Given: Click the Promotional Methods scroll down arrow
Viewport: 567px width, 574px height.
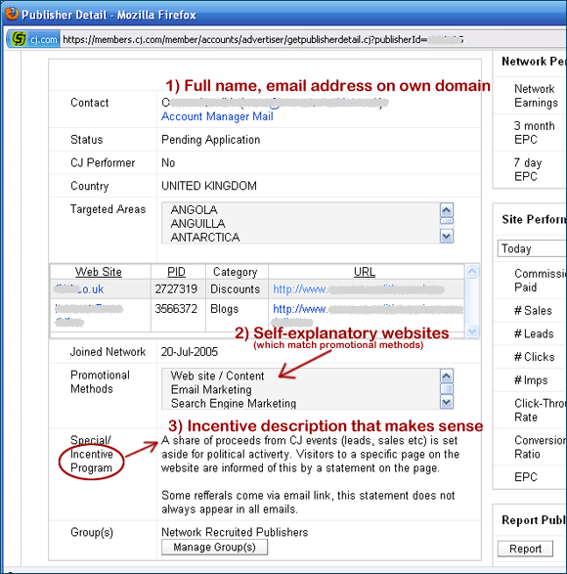Looking at the screenshot, I should point(446,402).
